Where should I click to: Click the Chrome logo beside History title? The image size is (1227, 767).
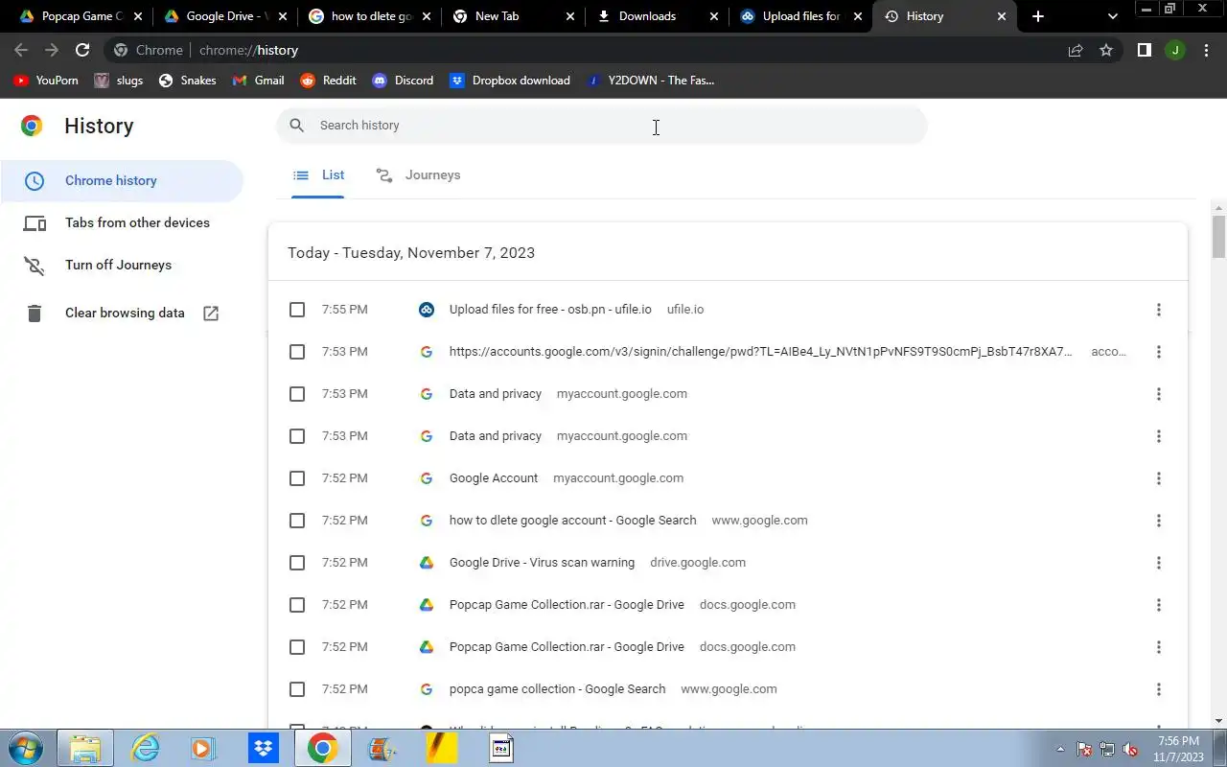32,126
